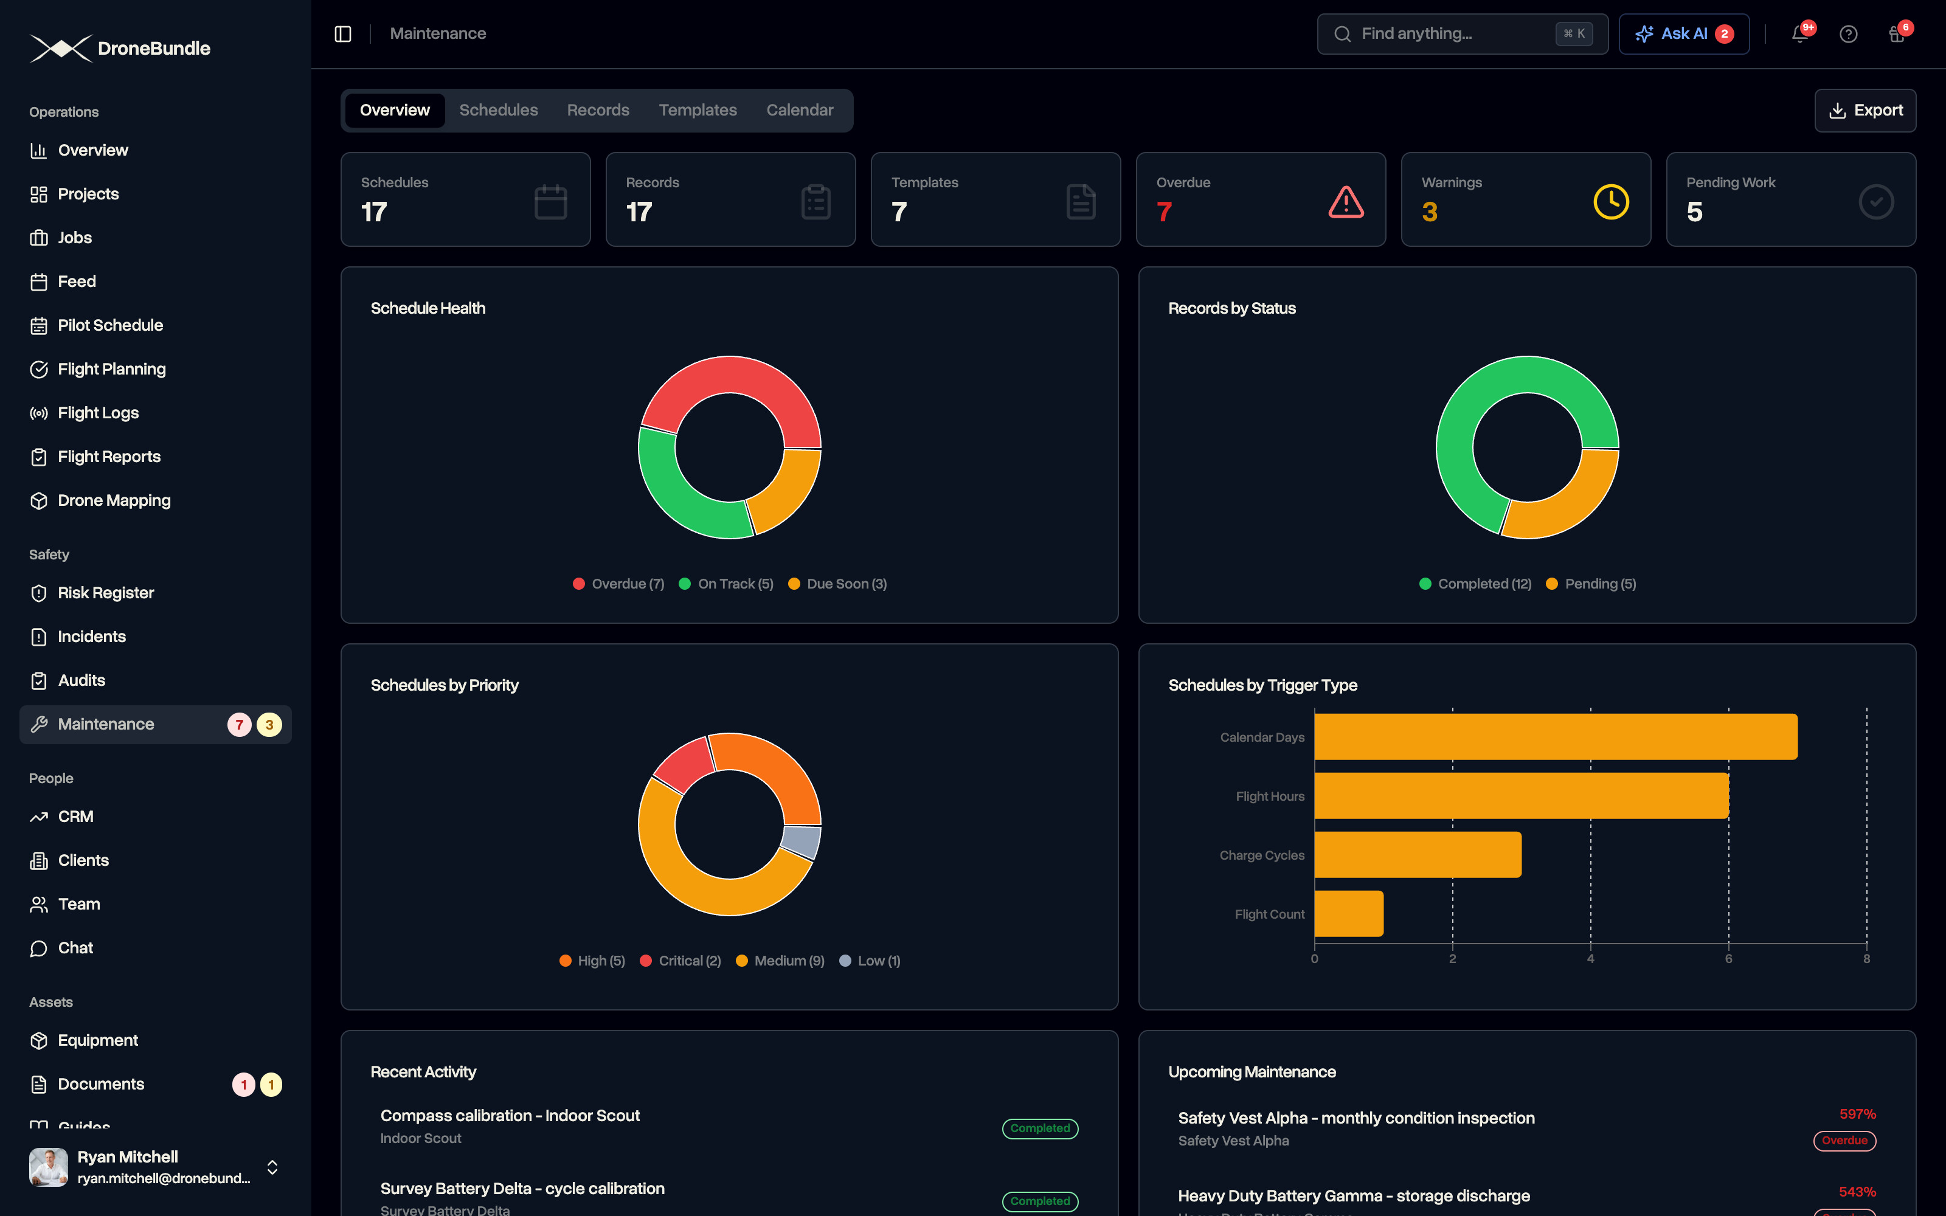Open Drone Mapping
This screenshot has height=1216, width=1946.
155,500
